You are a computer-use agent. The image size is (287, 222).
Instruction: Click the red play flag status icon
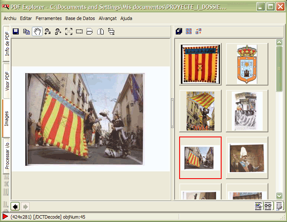5,217
